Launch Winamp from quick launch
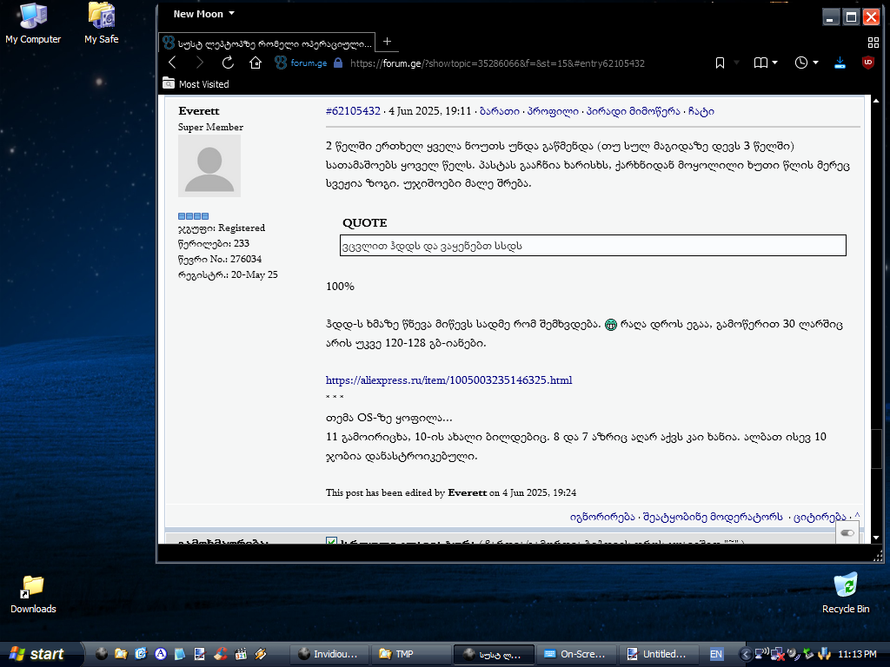The height and width of the screenshot is (667, 890). tap(261, 654)
